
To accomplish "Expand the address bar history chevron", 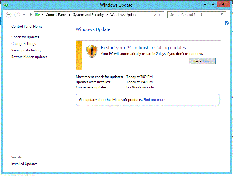I will [x=154, y=15].
